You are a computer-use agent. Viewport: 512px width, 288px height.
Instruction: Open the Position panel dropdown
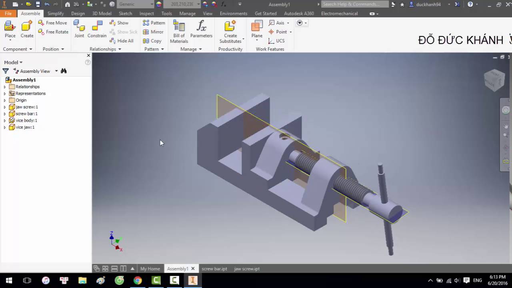(x=53, y=49)
